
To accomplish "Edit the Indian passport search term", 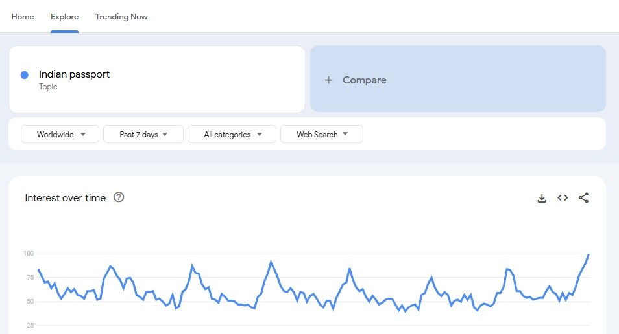I will tap(74, 74).
